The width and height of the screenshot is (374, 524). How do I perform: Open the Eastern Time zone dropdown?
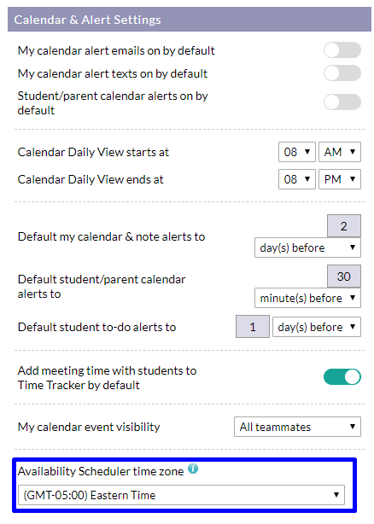click(181, 495)
